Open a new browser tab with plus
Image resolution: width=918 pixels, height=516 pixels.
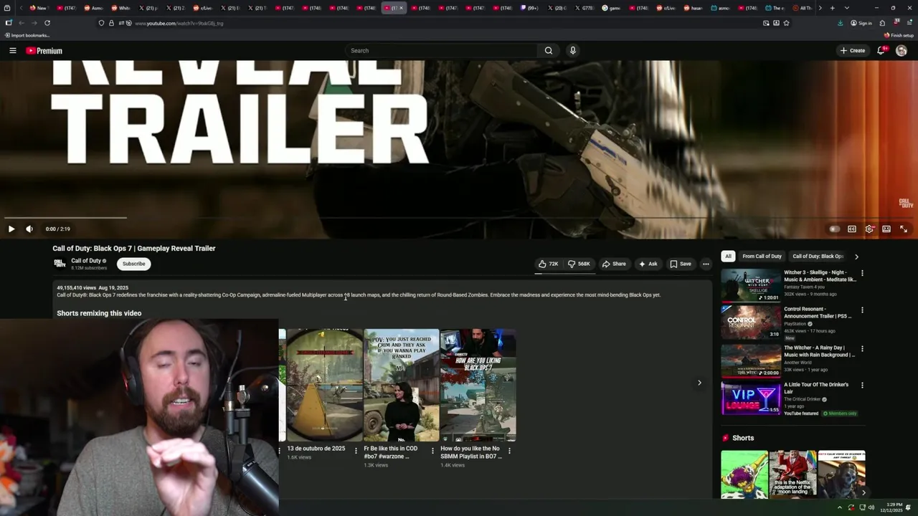pos(832,8)
